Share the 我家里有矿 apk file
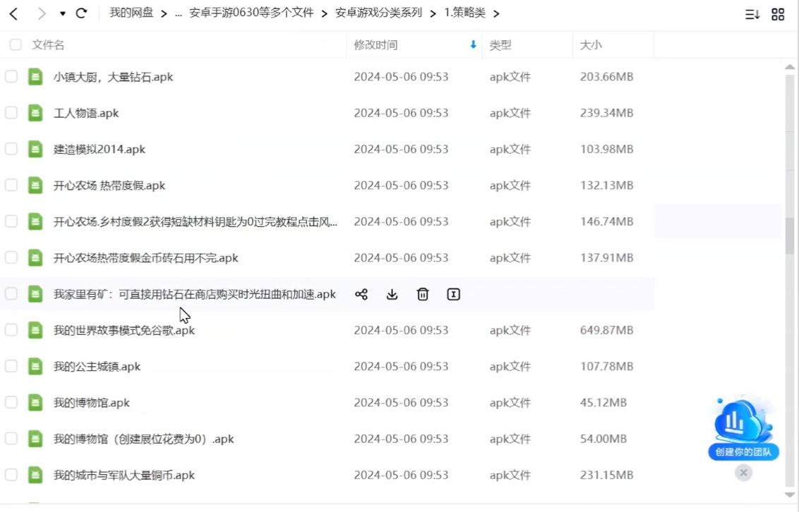Image resolution: width=799 pixels, height=512 pixels. tap(361, 294)
